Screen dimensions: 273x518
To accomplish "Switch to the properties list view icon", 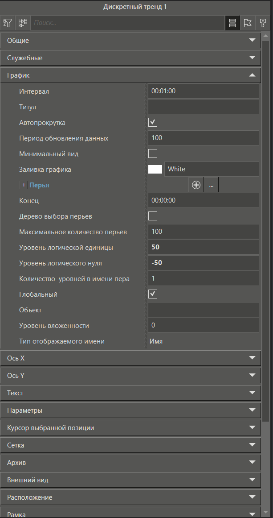I will [x=232, y=23].
